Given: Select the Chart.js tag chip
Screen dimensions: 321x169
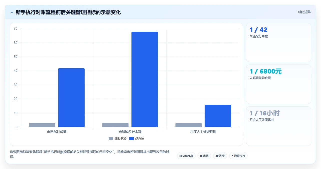Looking at the screenshot, I should coord(186,156).
